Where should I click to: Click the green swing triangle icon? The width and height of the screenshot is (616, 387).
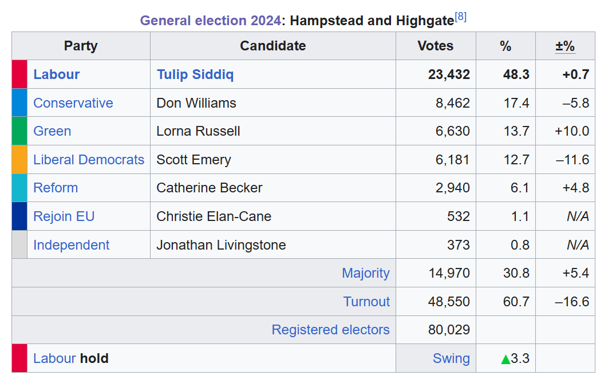[505, 360]
